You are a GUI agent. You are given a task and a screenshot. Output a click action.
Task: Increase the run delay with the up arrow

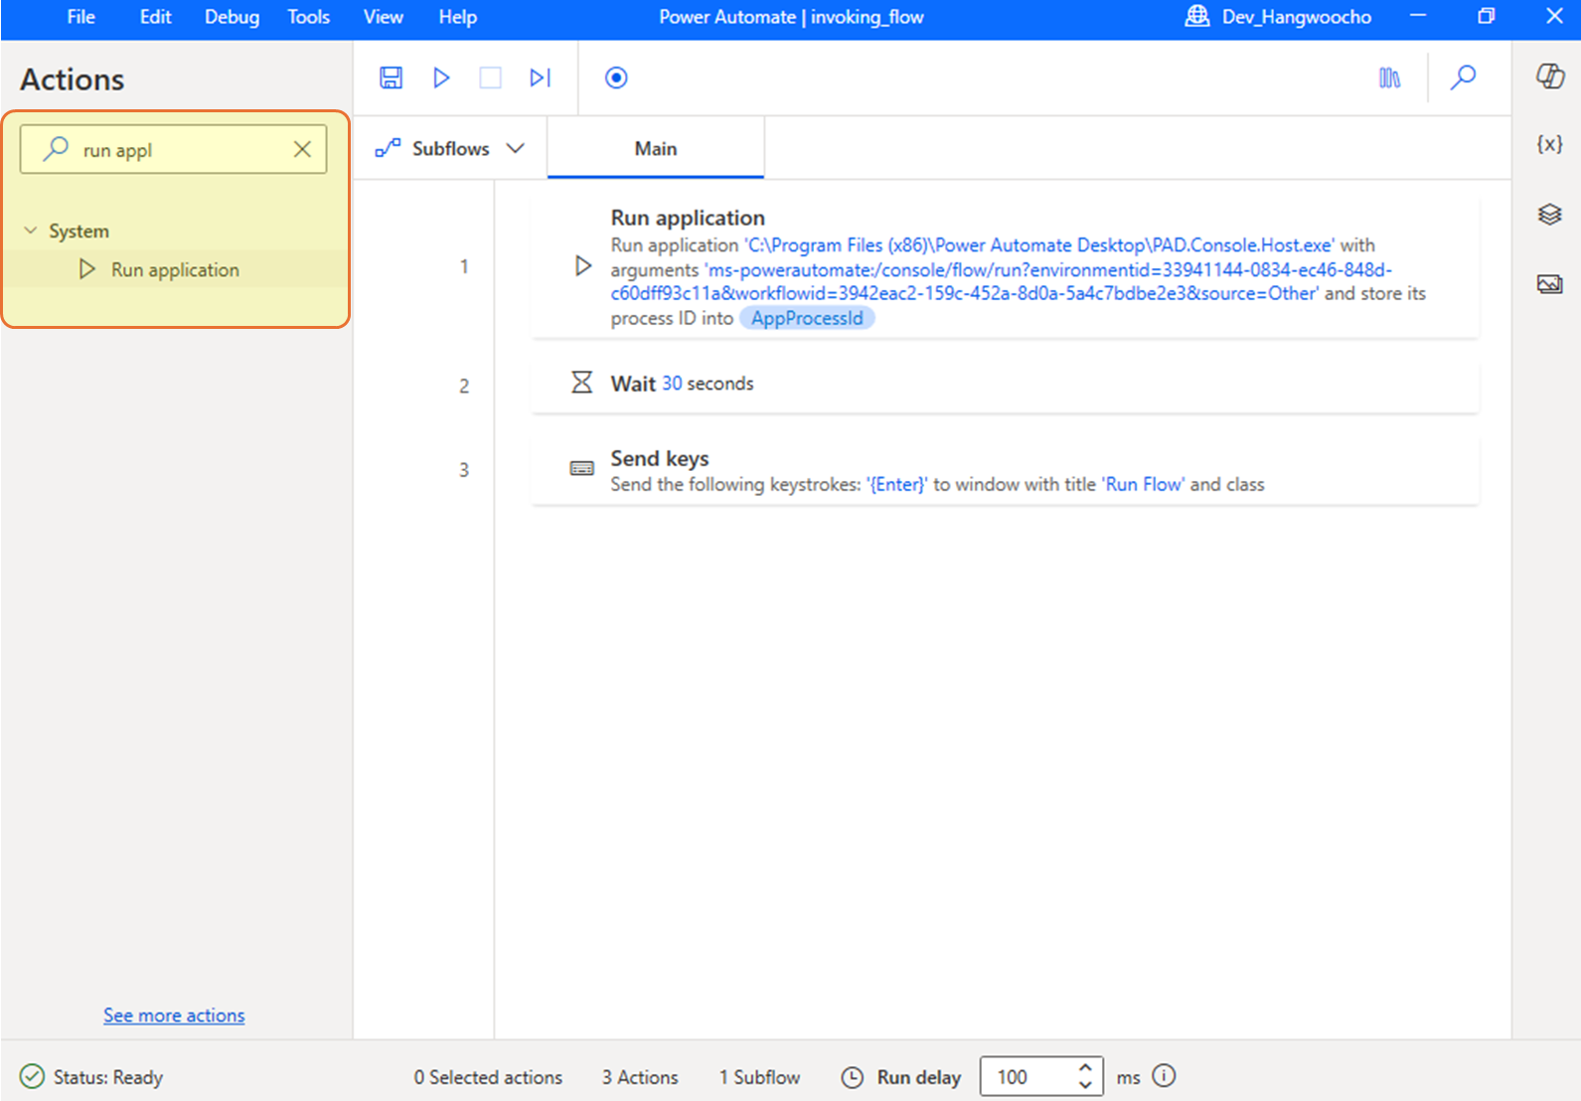tap(1085, 1068)
